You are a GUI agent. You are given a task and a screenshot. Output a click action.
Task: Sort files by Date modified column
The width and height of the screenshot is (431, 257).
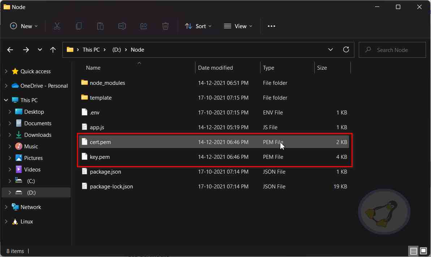(215, 68)
